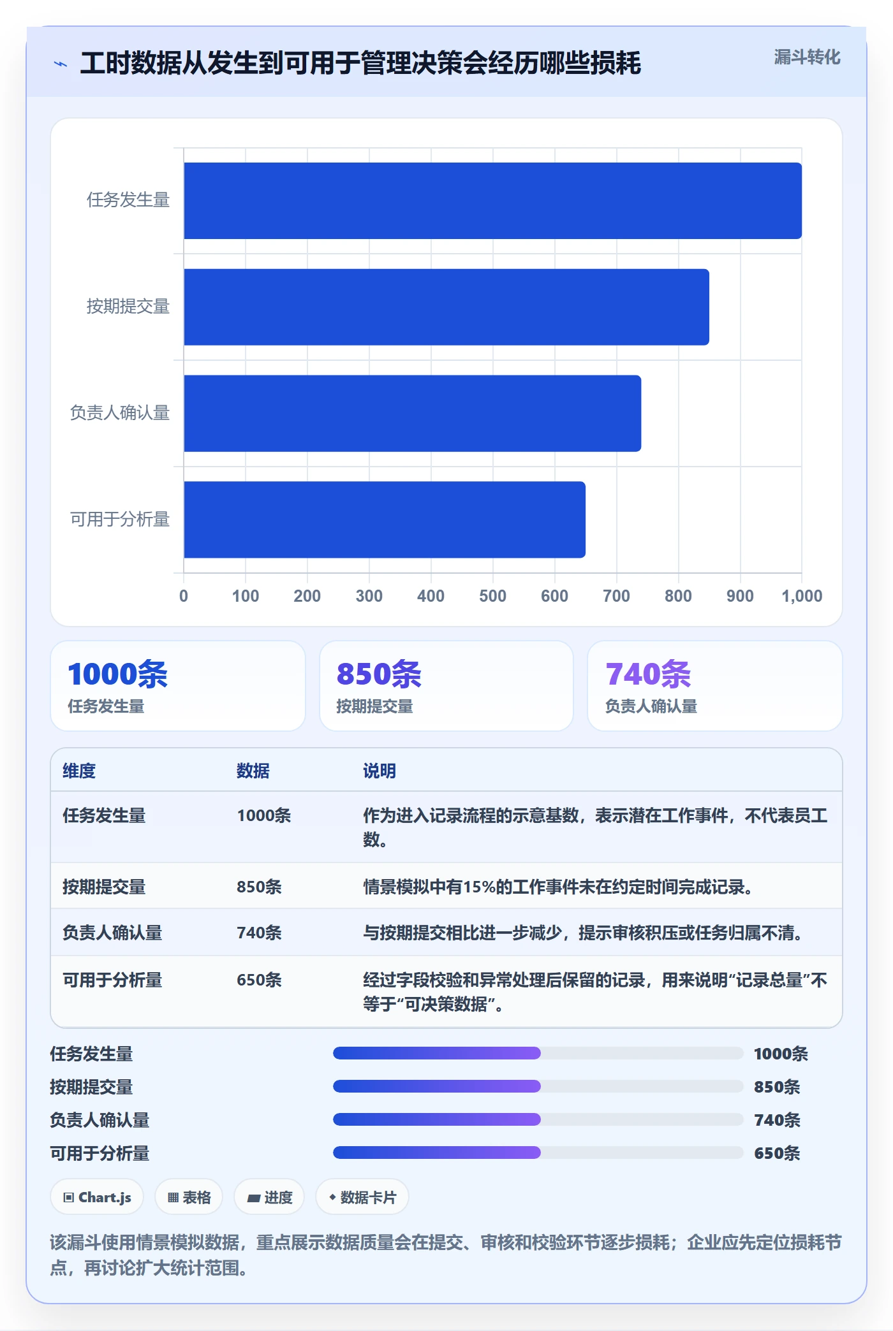
Task: Click the lightning icon beside the title
Action: click(61, 64)
